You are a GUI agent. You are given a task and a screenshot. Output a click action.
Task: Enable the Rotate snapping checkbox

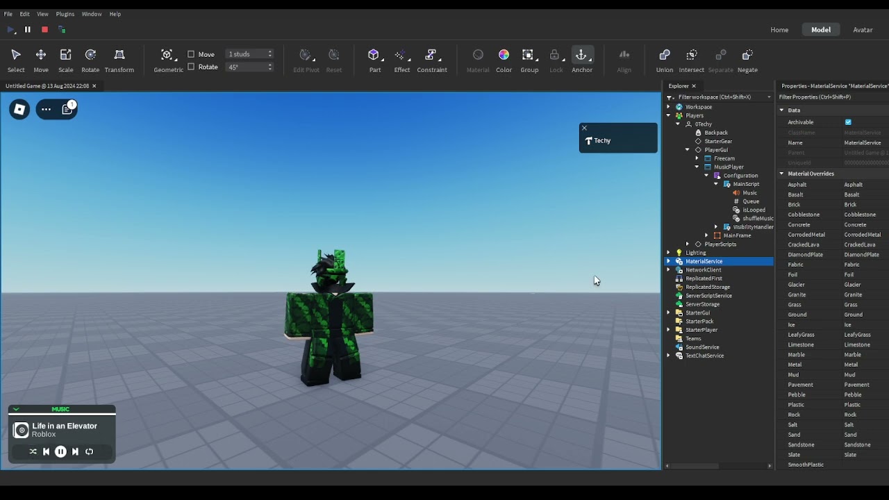(x=191, y=67)
